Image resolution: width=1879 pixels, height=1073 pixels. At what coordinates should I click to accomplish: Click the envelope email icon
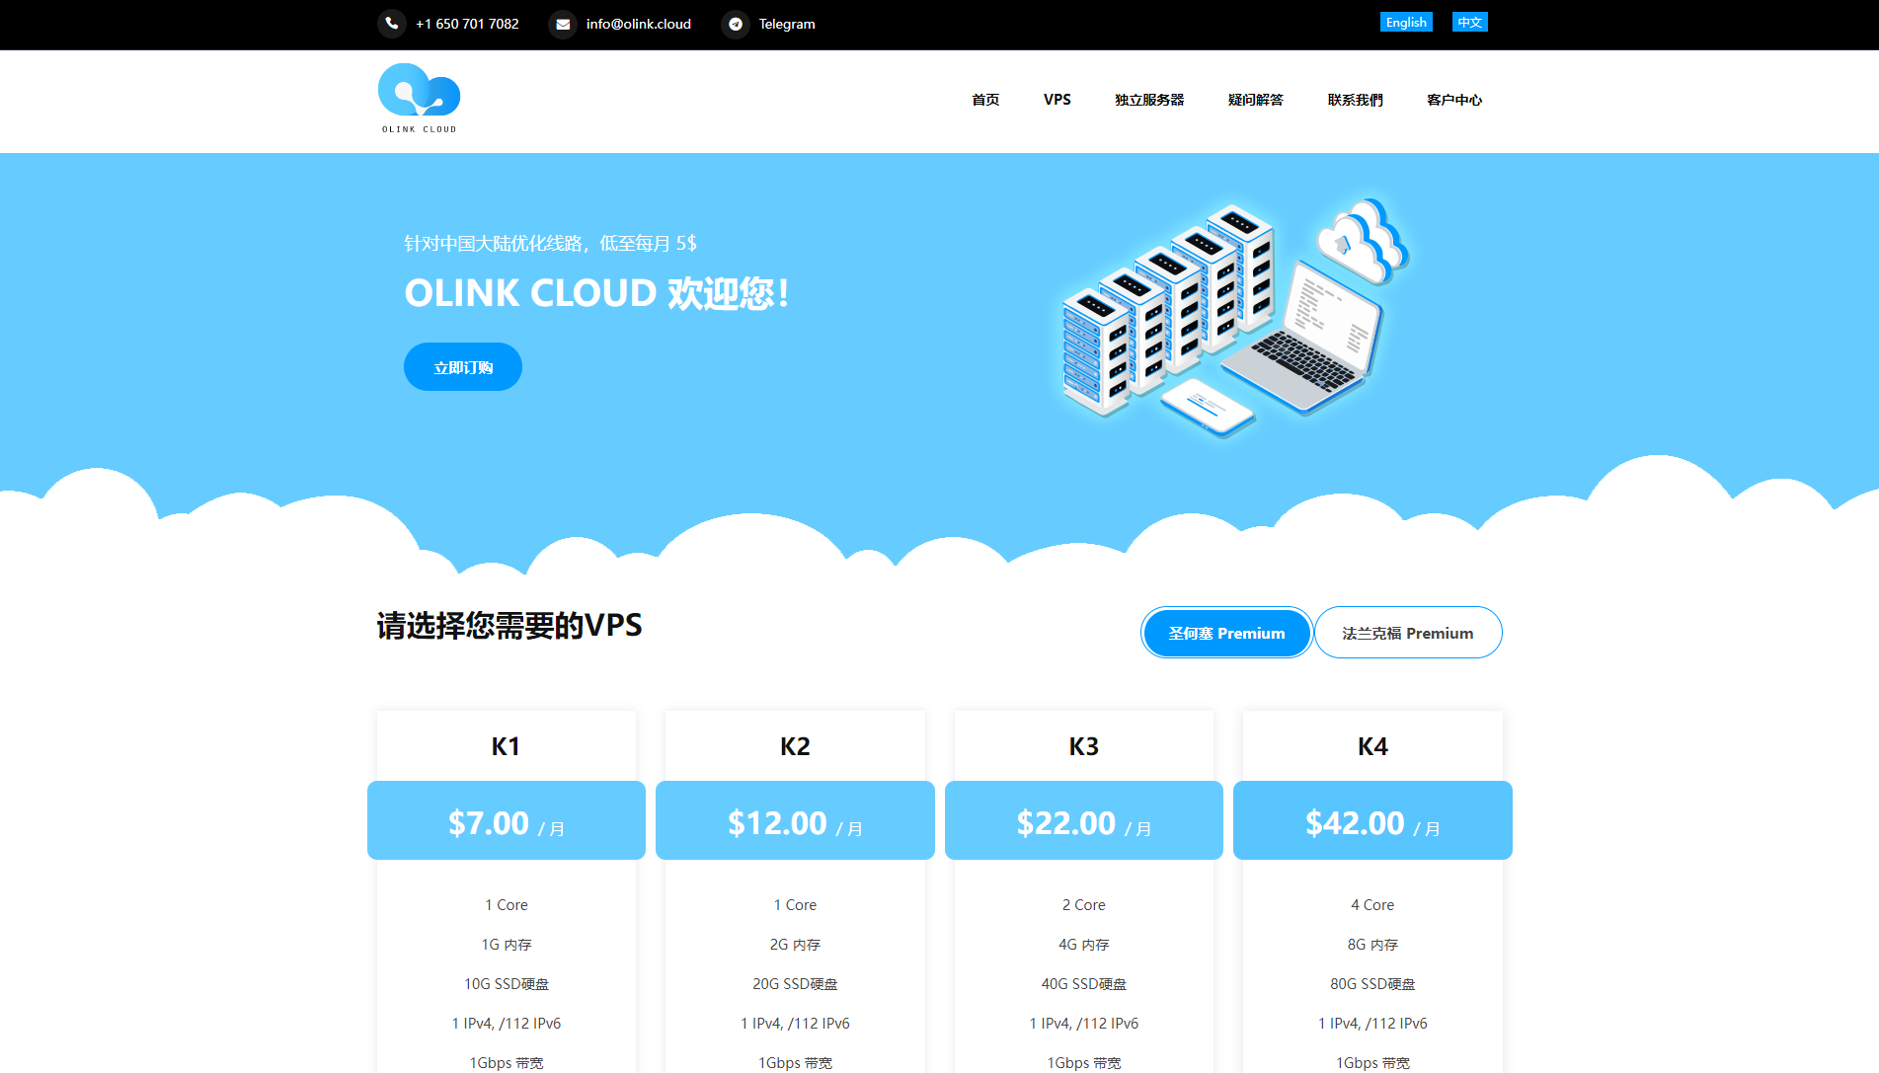[563, 24]
